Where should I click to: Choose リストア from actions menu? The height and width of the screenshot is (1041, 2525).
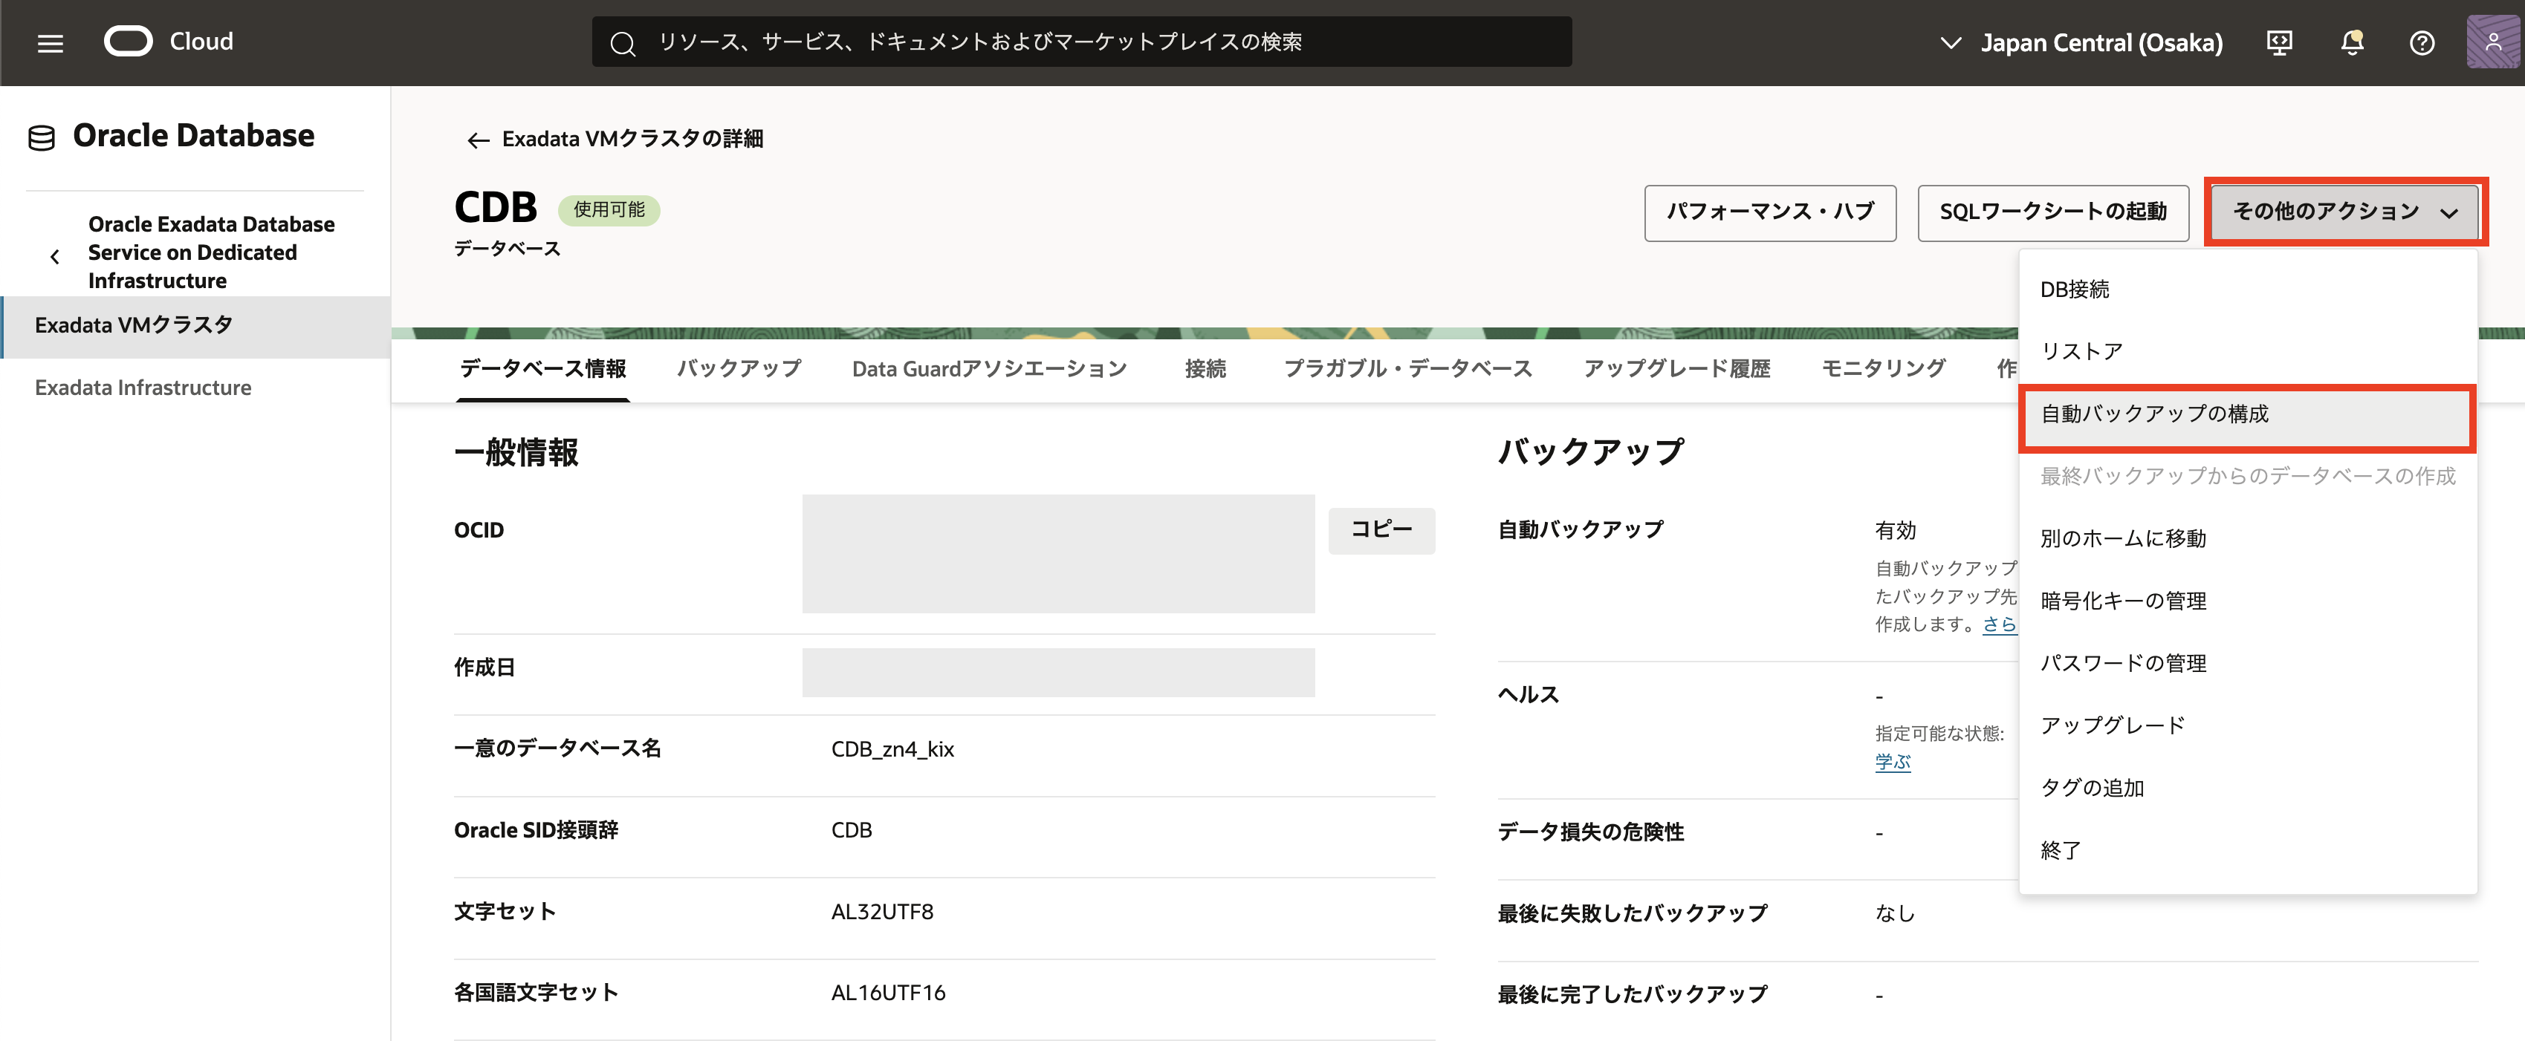[x=2081, y=351]
